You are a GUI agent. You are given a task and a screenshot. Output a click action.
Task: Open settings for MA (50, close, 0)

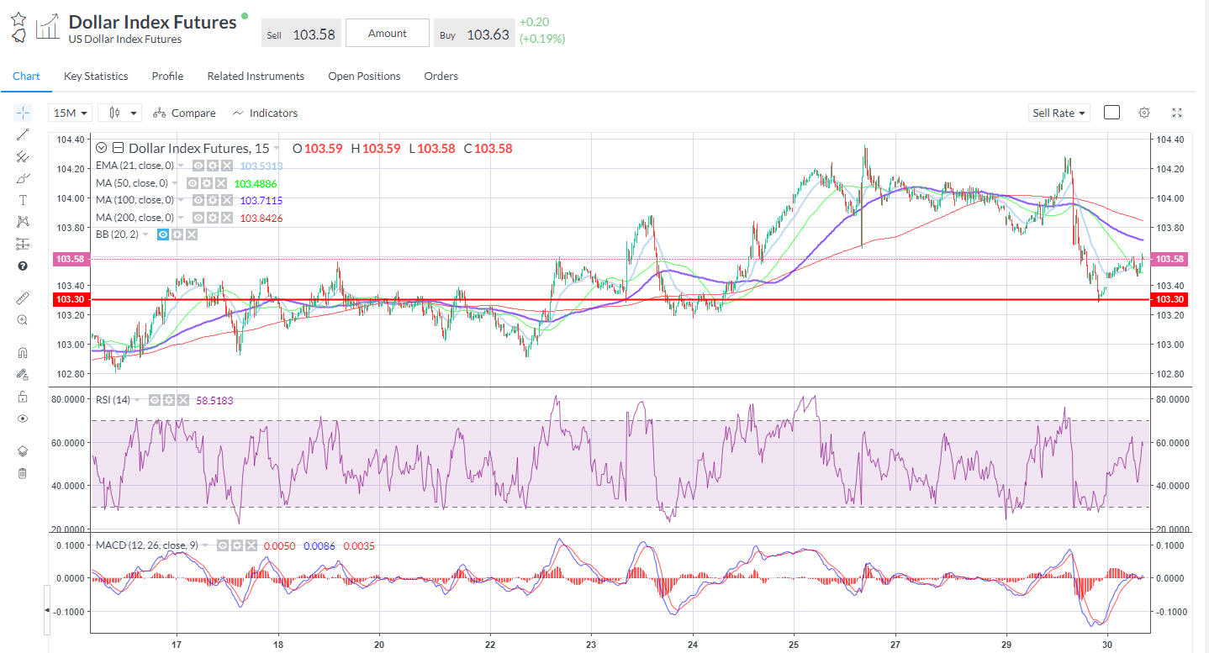[205, 183]
